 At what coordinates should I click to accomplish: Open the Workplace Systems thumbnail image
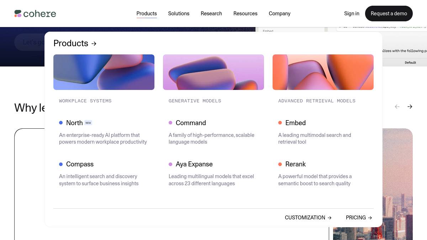coord(104,72)
